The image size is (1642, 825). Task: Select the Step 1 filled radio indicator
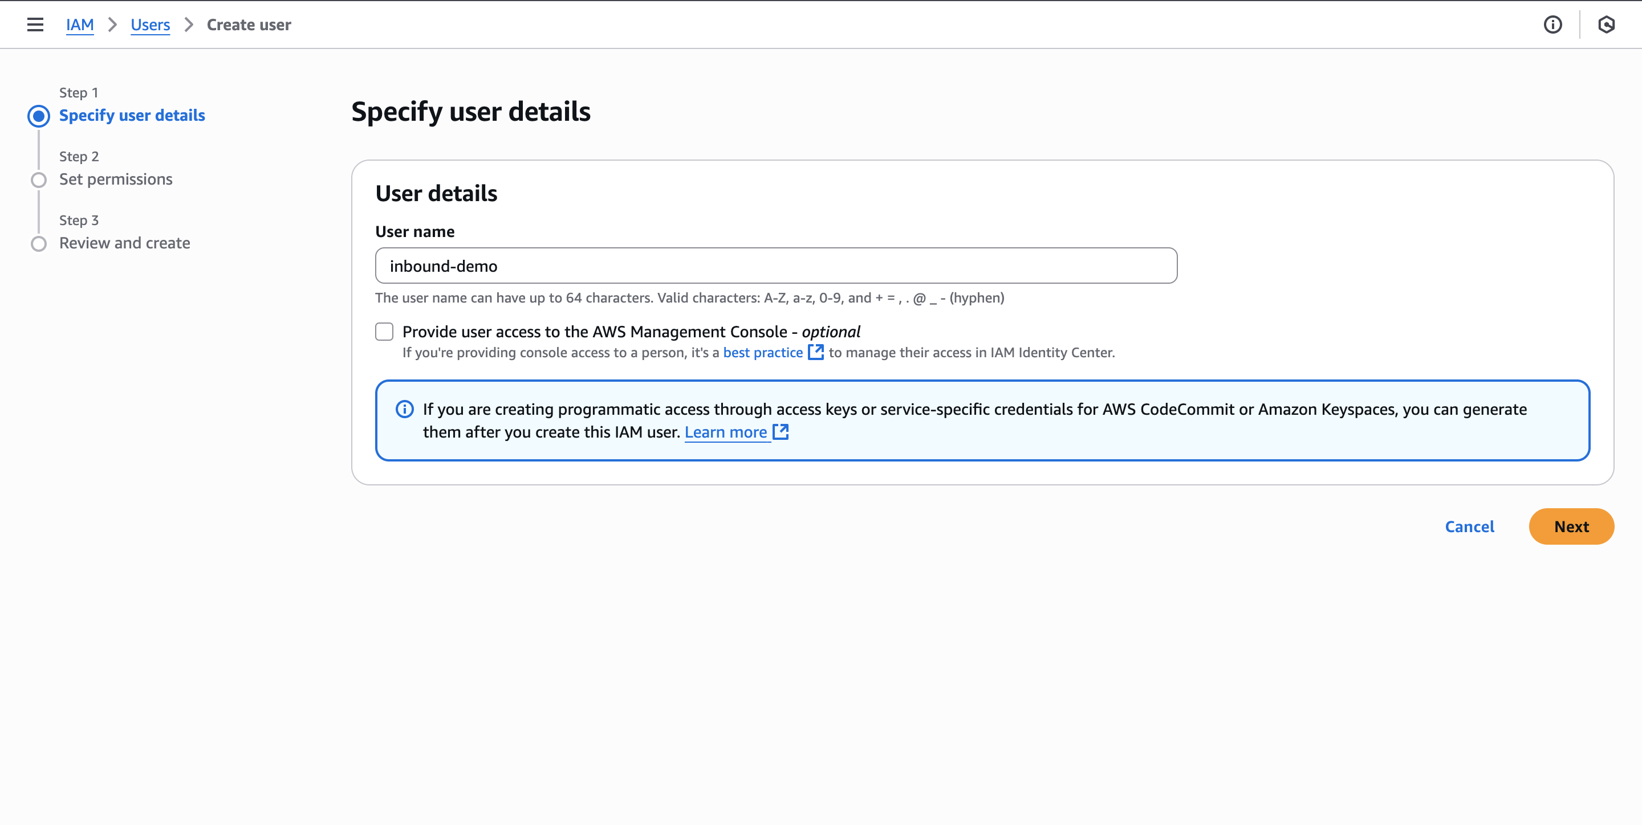coord(39,115)
